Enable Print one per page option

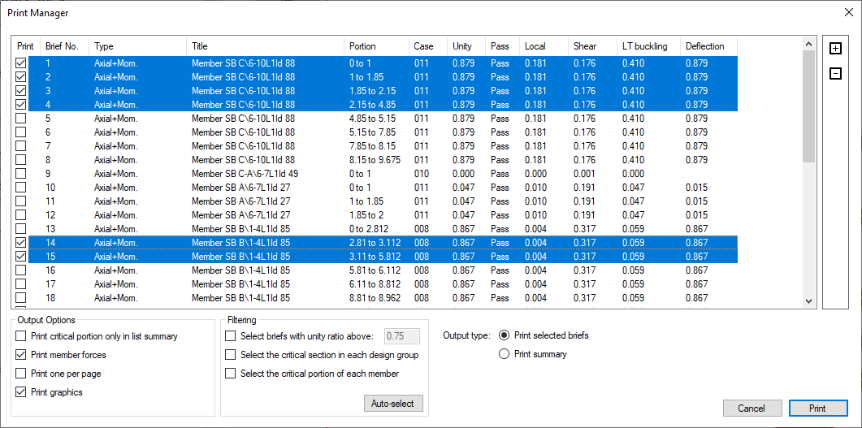pos(21,374)
